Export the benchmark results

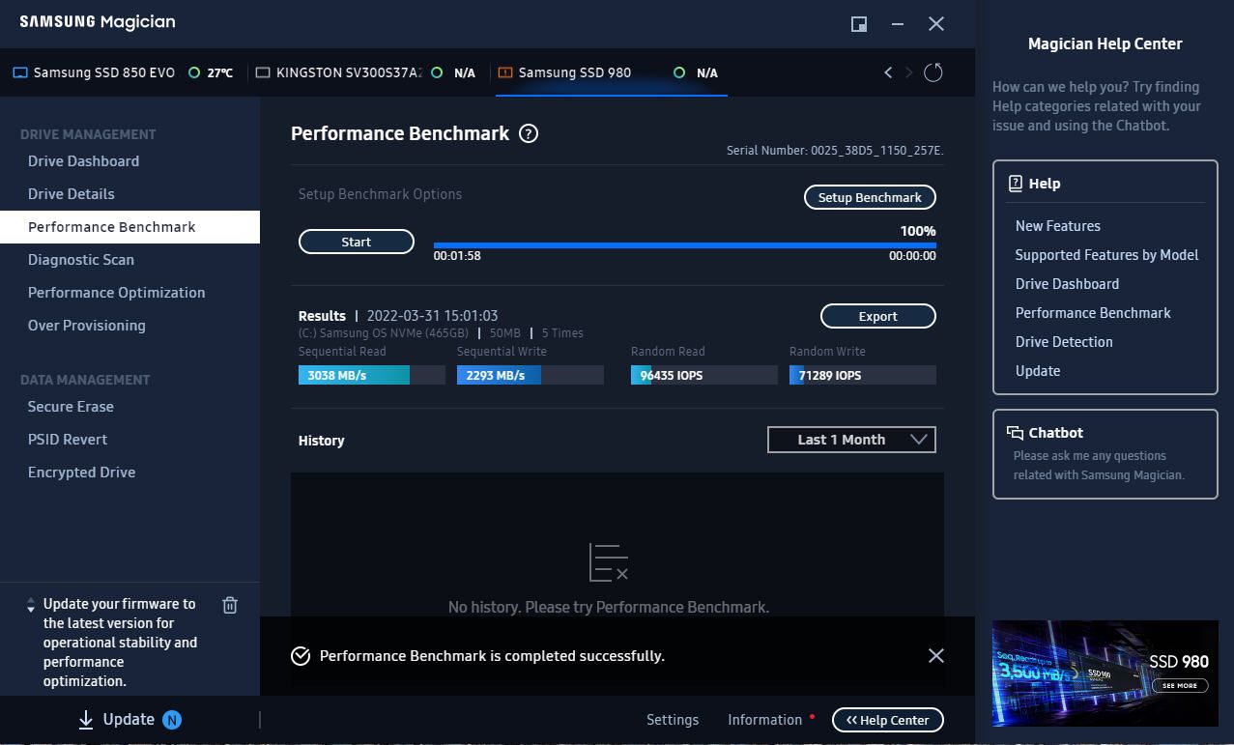[x=877, y=316]
